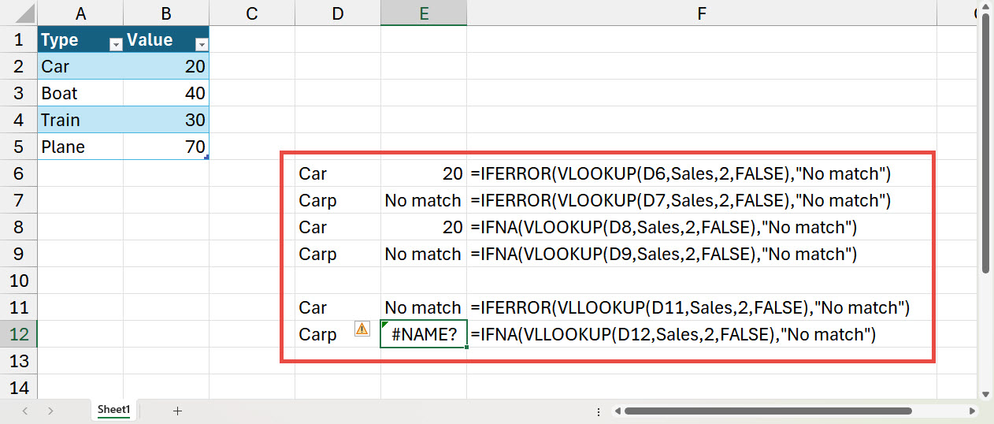Click the vertical scrollbar down arrow
Image resolution: width=994 pixels, height=424 pixels.
pyautogui.click(x=985, y=394)
